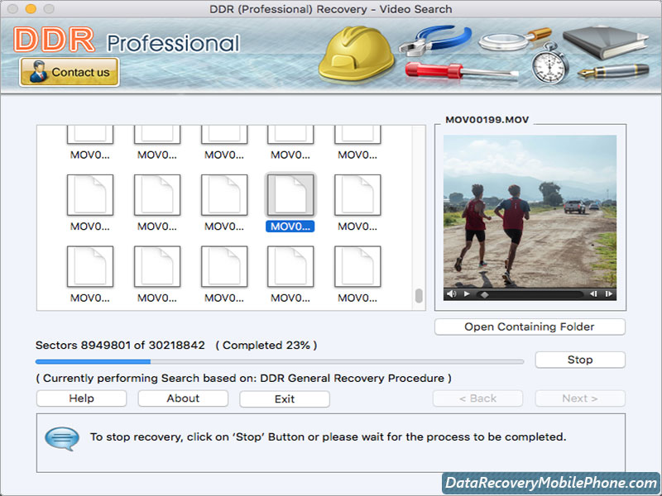662x496 pixels.
Task: Click the Open Containing Folder button
Action: [x=530, y=327]
